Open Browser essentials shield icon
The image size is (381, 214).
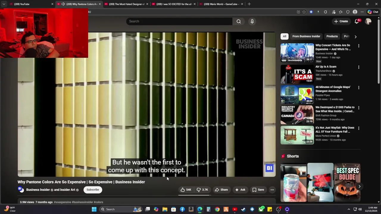(348, 12)
